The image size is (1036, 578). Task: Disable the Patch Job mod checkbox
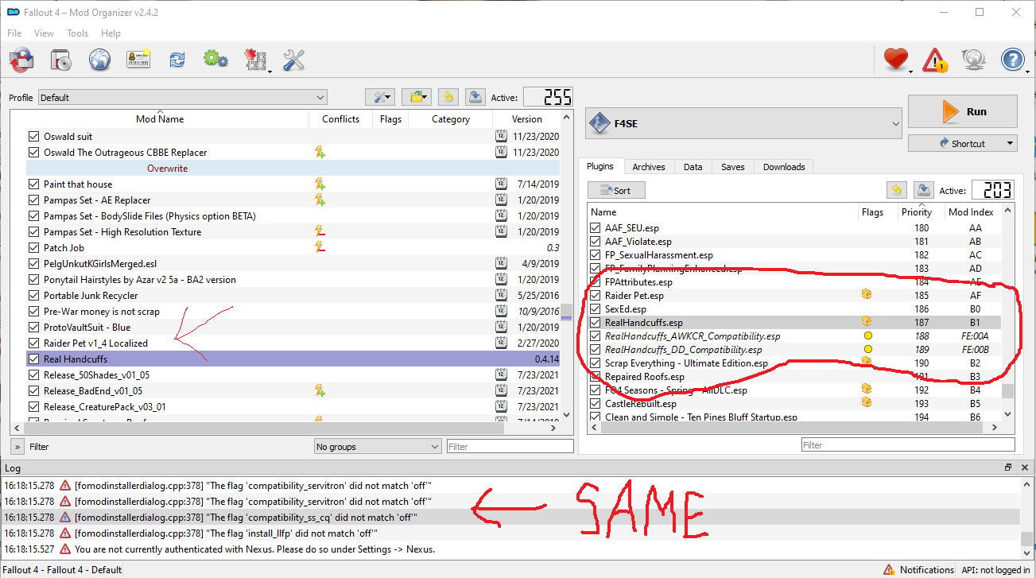(x=33, y=247)
